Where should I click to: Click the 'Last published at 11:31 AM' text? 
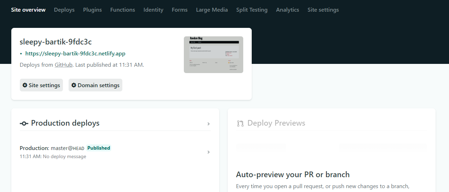109,65
